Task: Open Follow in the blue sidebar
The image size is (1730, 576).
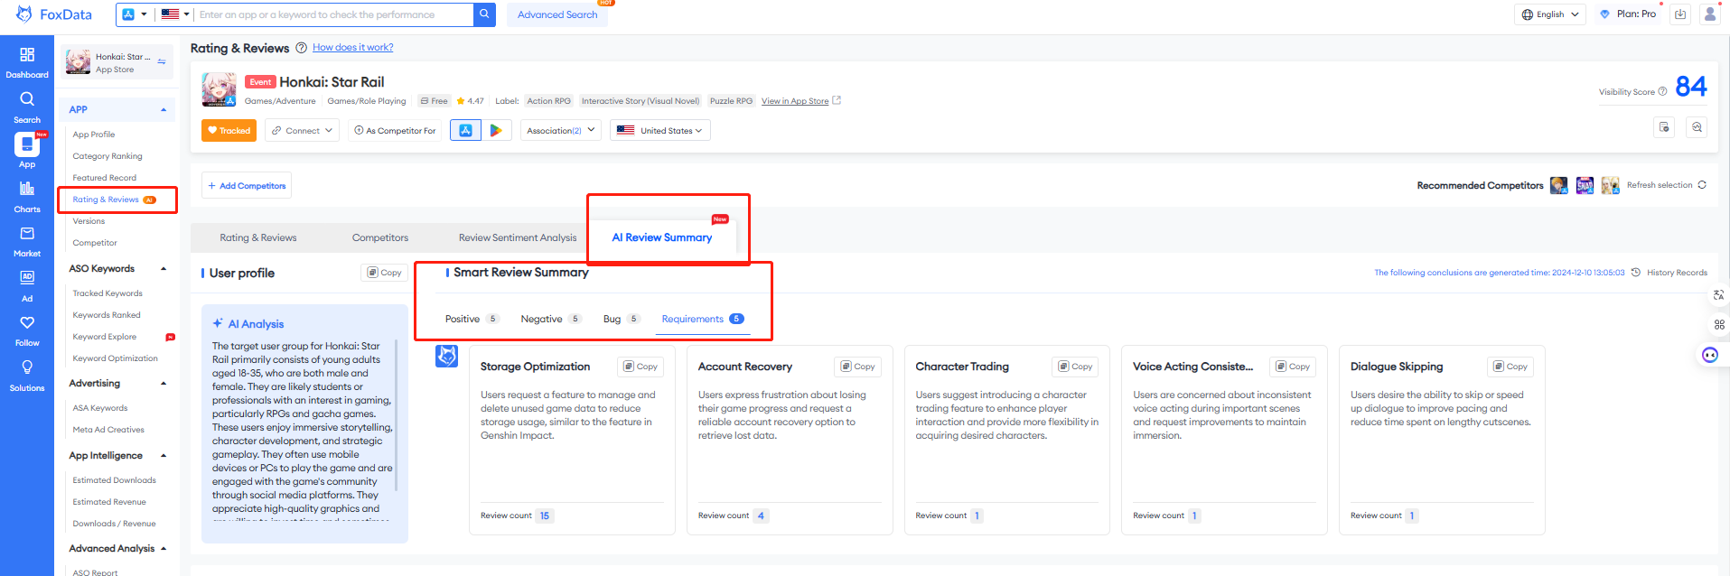Action: pos(27,330)
